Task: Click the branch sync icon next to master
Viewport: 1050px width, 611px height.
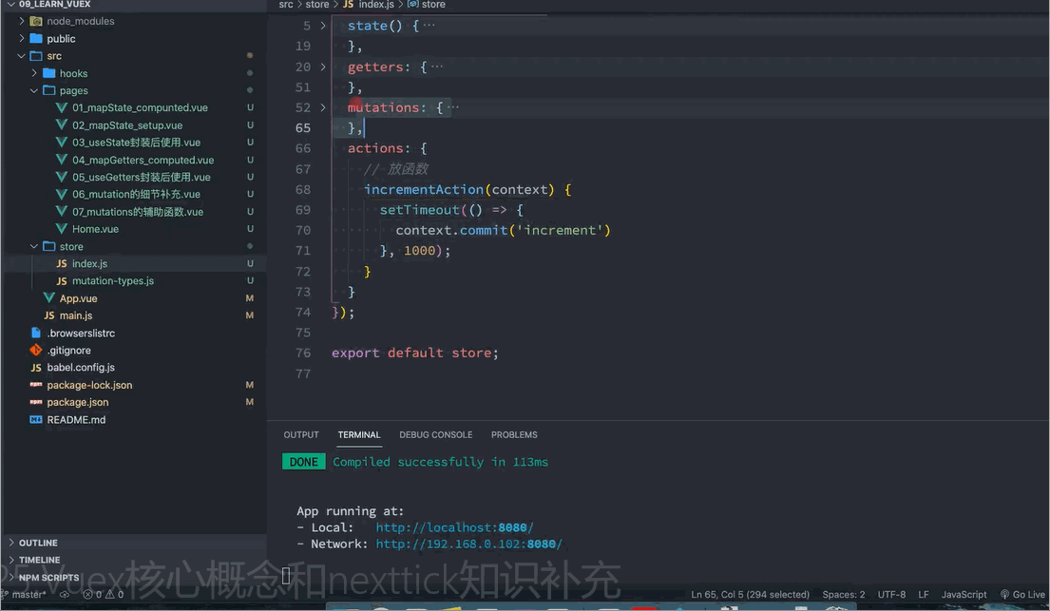Action: coord(63,594)
